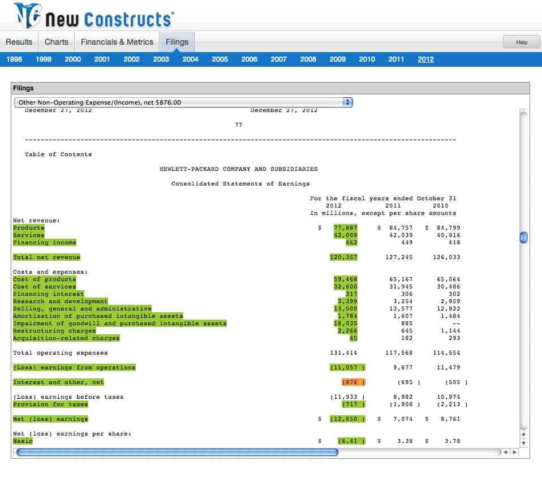542x487 pixels.
Task: Click highlighted 18,035 impairment value
Action: coord(346,324)
